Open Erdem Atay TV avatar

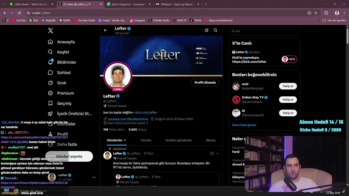(236, 100)
